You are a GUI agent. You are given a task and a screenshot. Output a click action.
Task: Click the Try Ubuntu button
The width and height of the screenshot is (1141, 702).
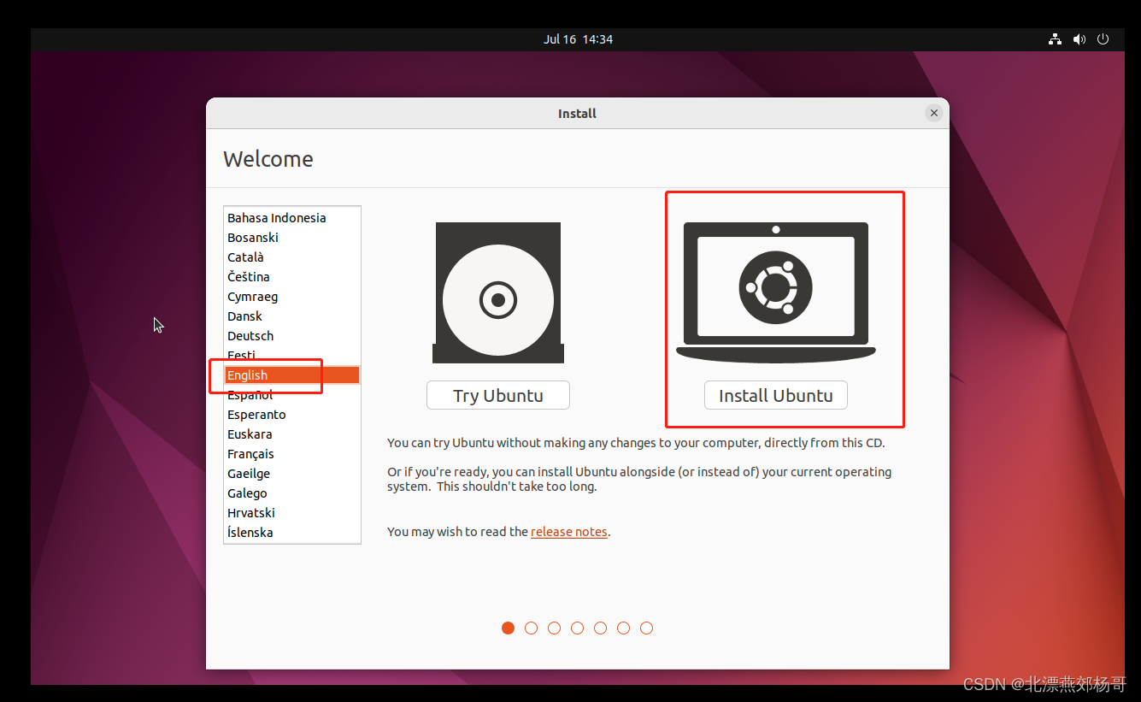pos(498,395)
